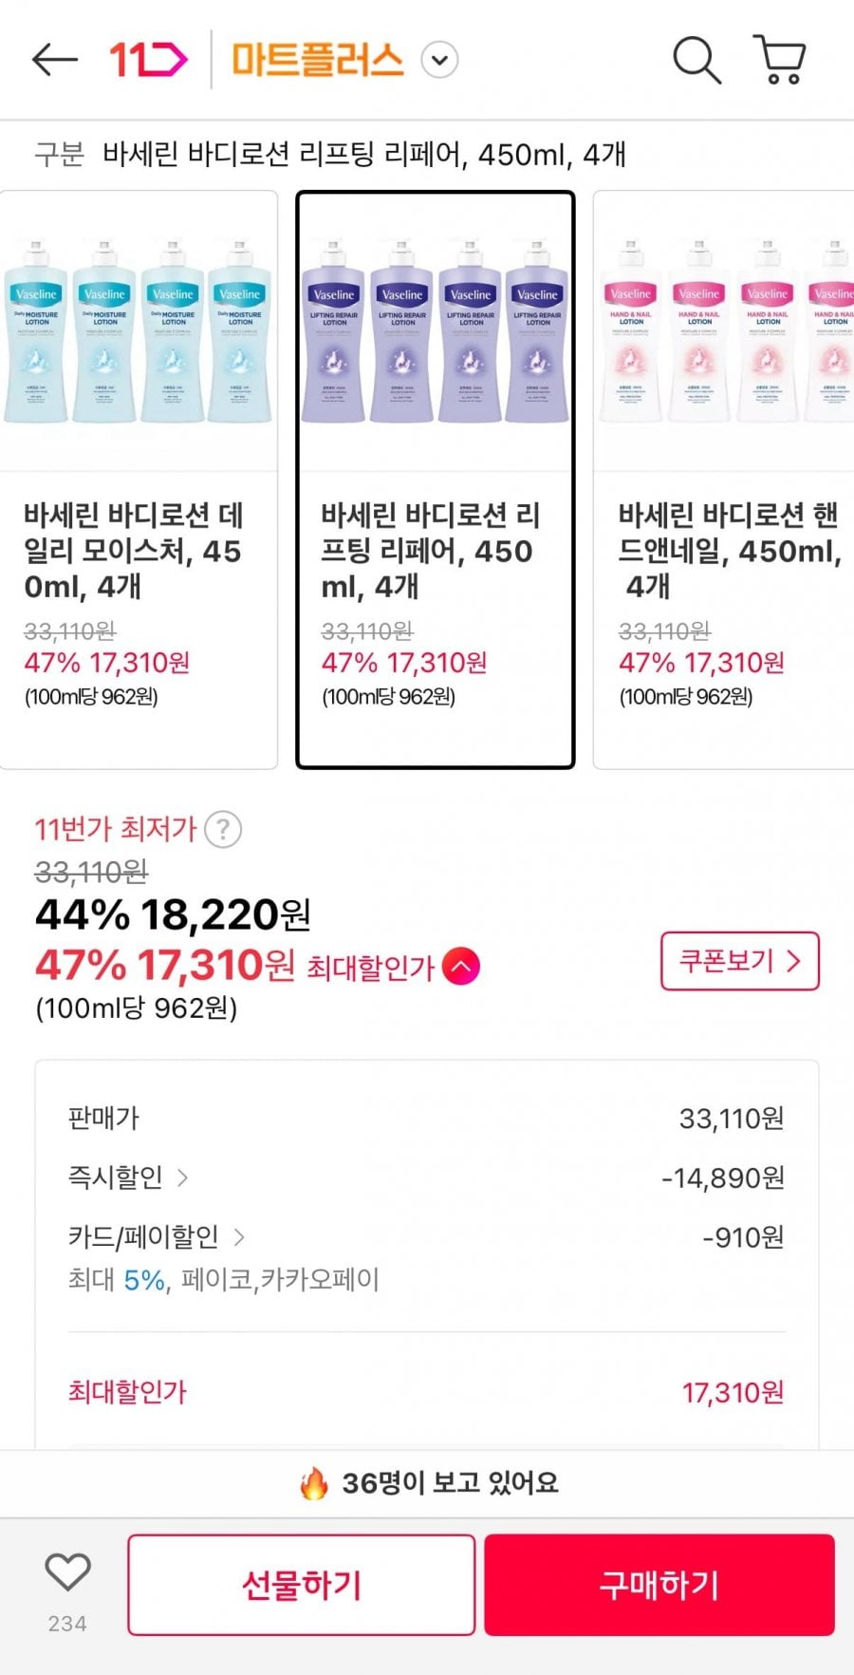Click the 쿠폰보기 coupon button
Image resolution: width=854 pixels, height=1675 pixels.
pyautogui.click(x=739, y=961)
